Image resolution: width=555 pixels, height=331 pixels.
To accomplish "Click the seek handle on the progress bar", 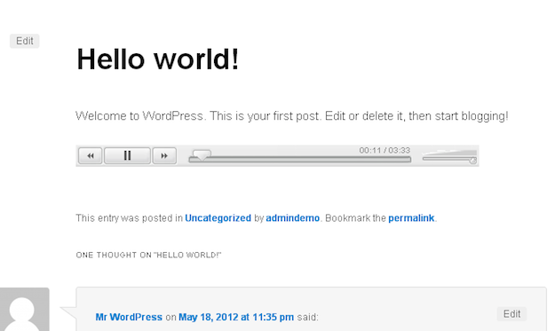I will [x=202, y=155].
